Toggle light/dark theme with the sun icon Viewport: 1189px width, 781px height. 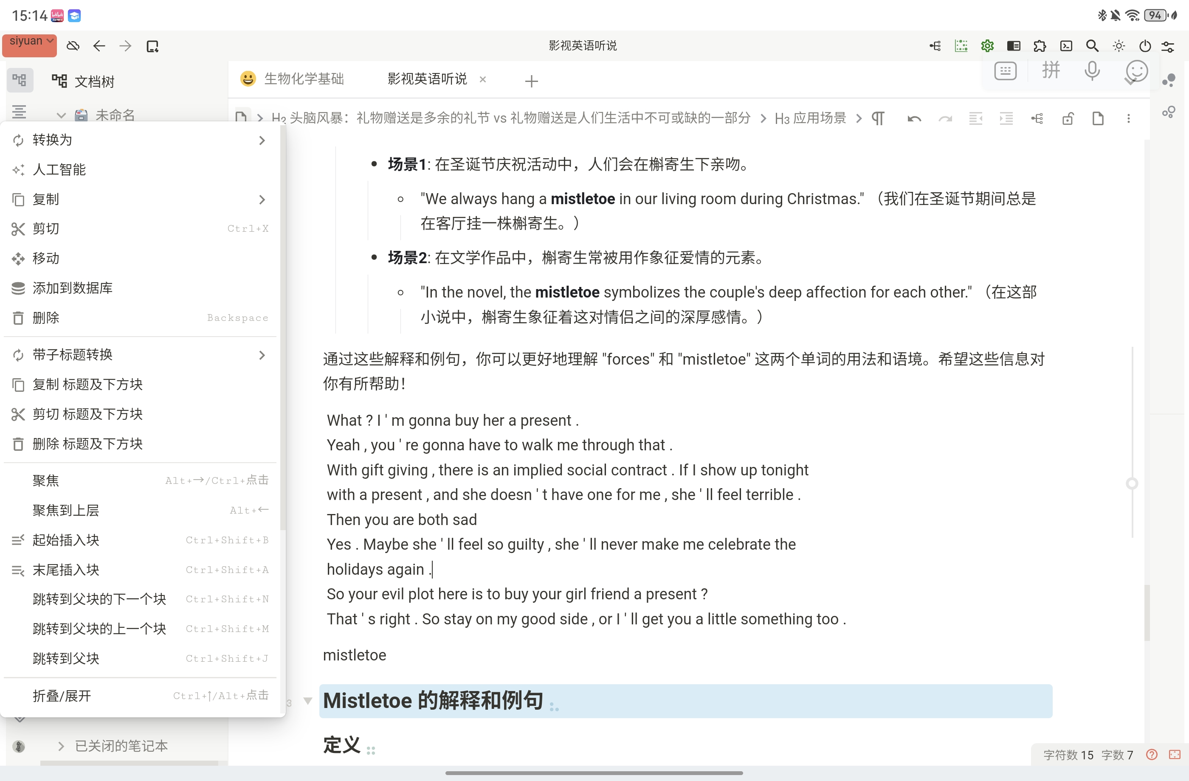(1119, 45)
